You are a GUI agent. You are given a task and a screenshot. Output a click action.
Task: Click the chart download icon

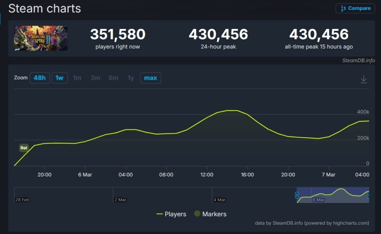364,79
